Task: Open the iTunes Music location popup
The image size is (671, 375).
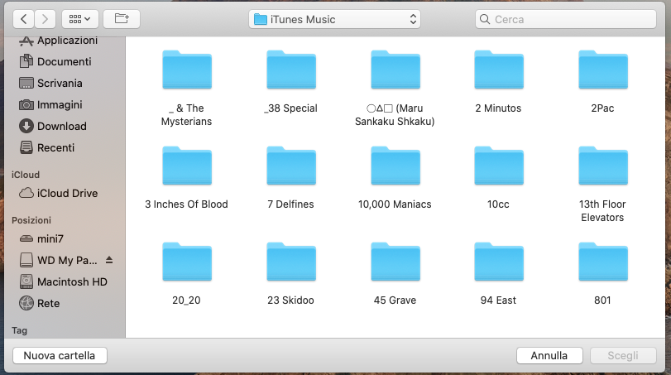Action: pos(334,19)
